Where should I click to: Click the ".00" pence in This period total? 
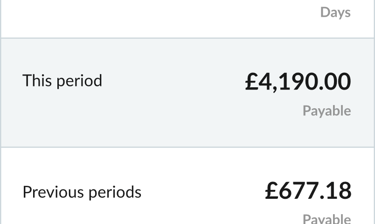(x=335, y=82)
